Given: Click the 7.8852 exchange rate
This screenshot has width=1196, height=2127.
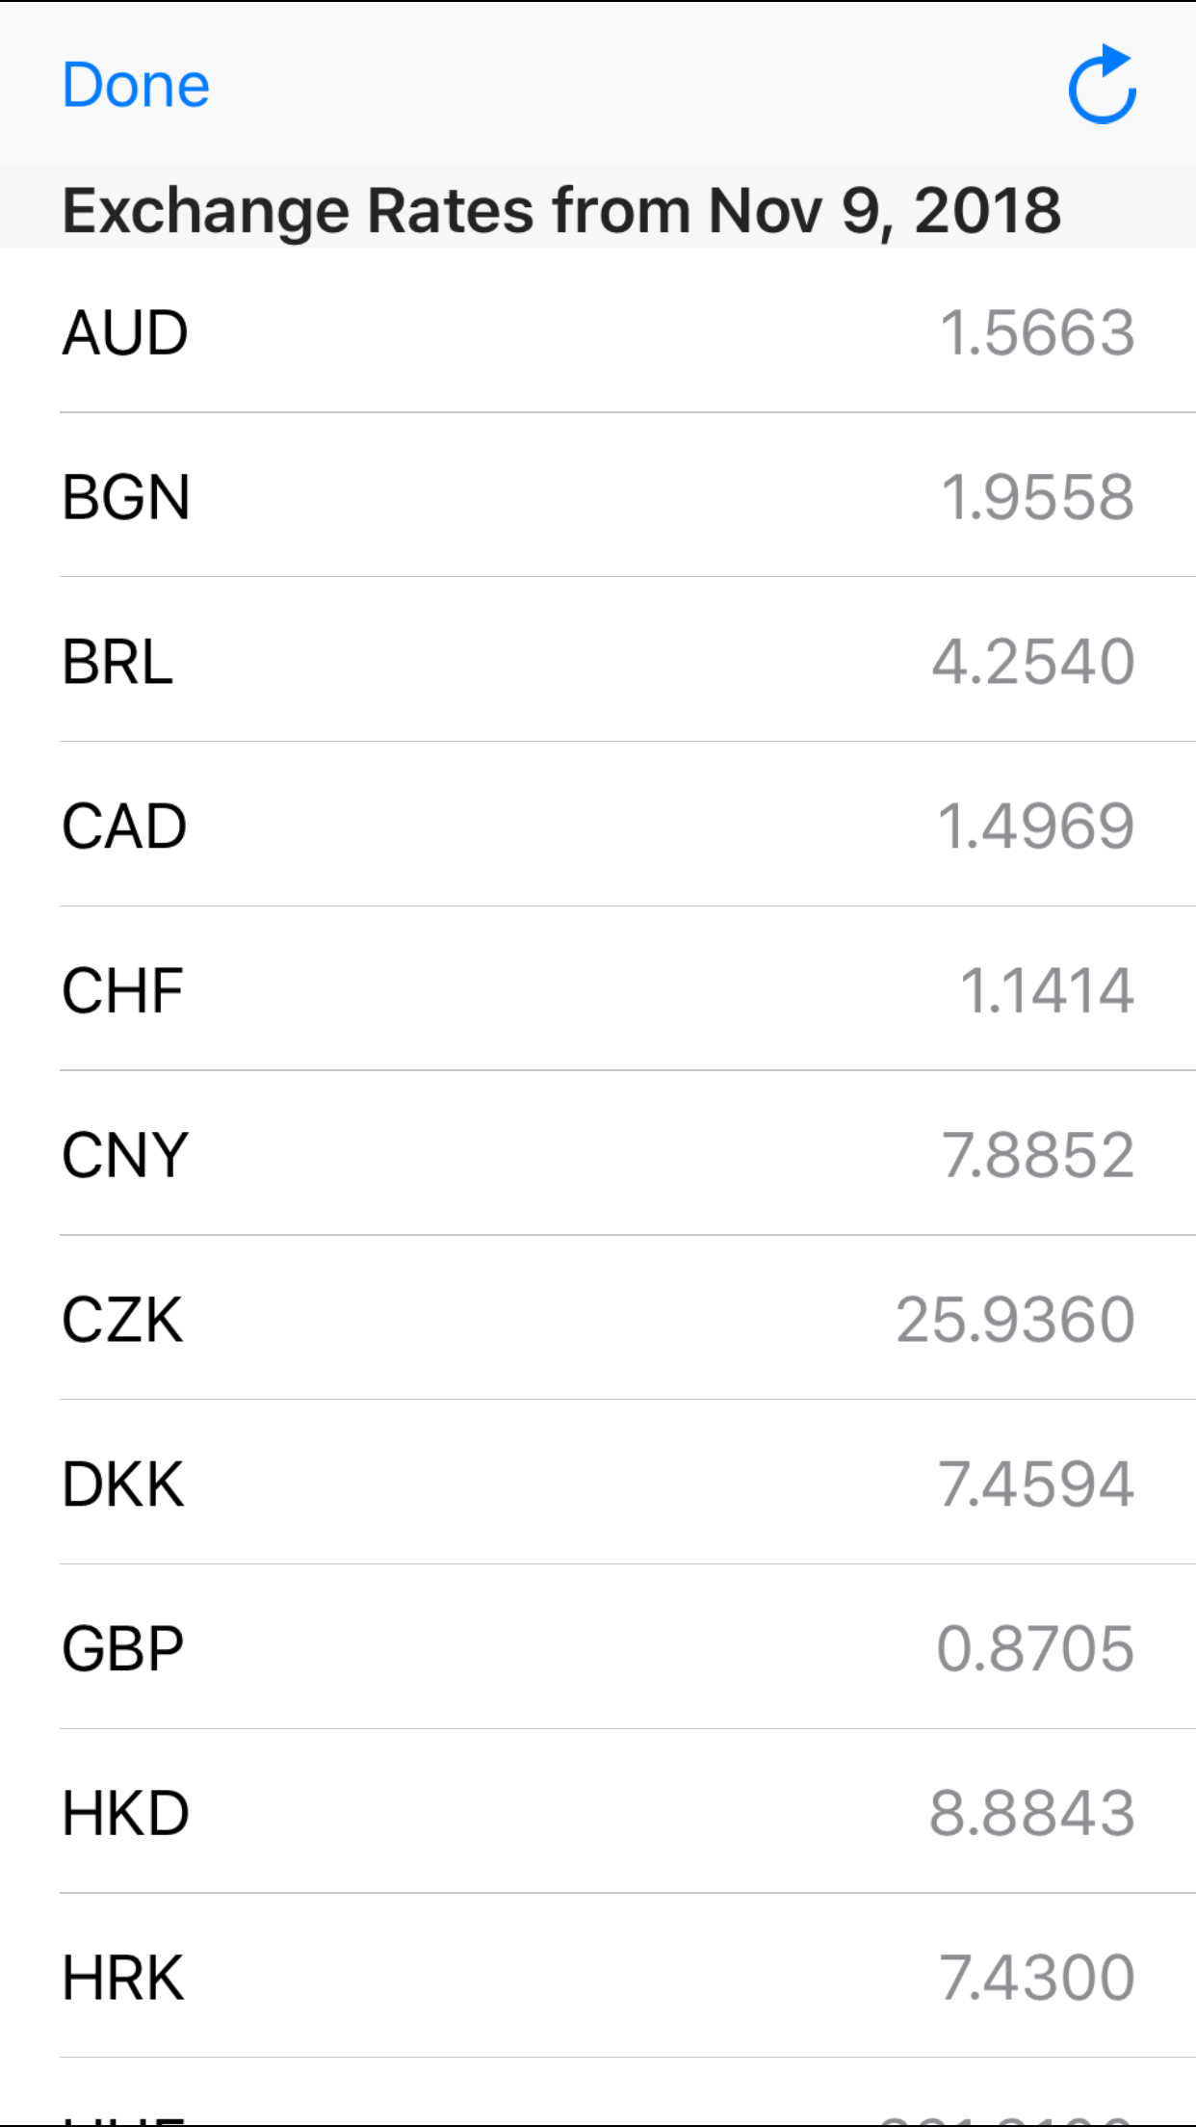Looking at the screenshot, I should tap(1037, 1155).
